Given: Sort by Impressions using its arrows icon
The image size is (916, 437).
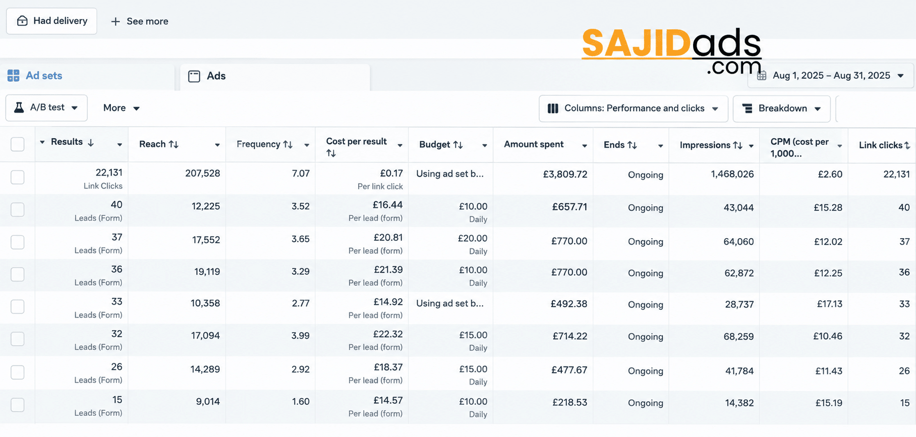Looking at the screenshot, I should [x=737, y=145].
